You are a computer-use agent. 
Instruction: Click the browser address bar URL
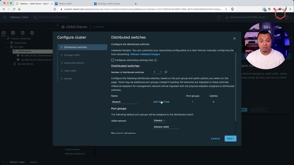click(x=143, y=9)
